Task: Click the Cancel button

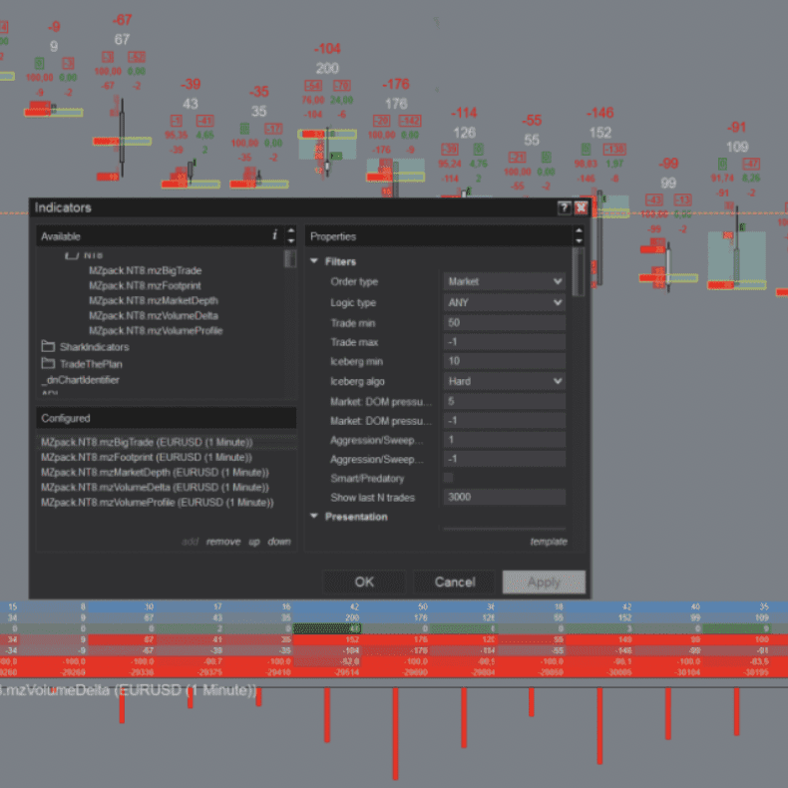Action: 455,582
